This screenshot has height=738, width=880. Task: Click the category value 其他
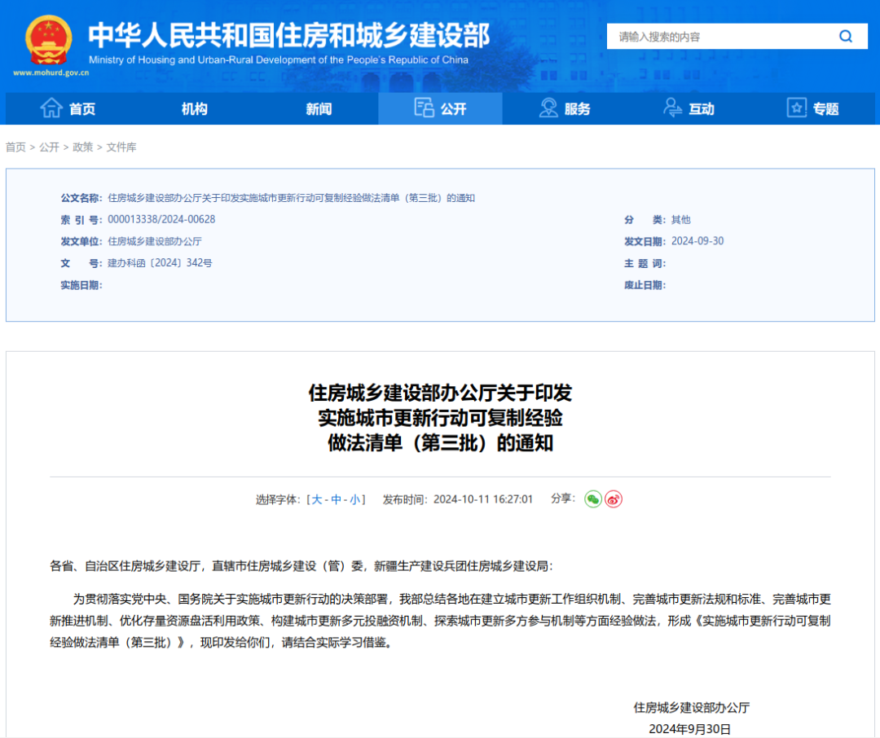[x=680, y=219]
